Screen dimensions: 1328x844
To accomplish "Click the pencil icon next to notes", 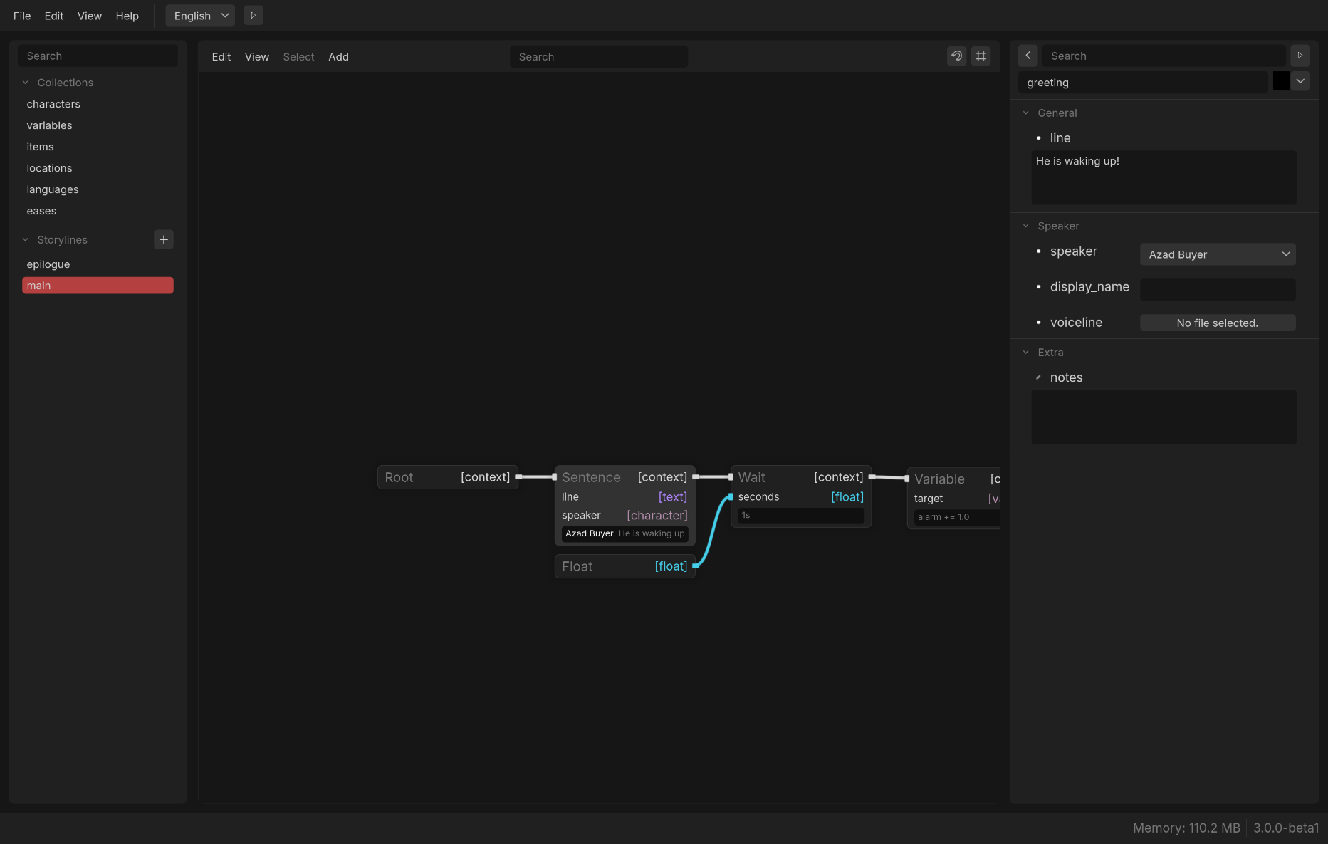I will (1039, 377).
